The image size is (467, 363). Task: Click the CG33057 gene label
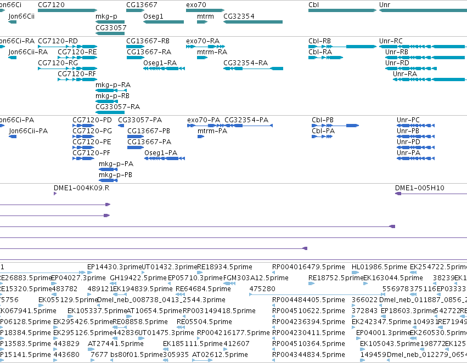111,27
